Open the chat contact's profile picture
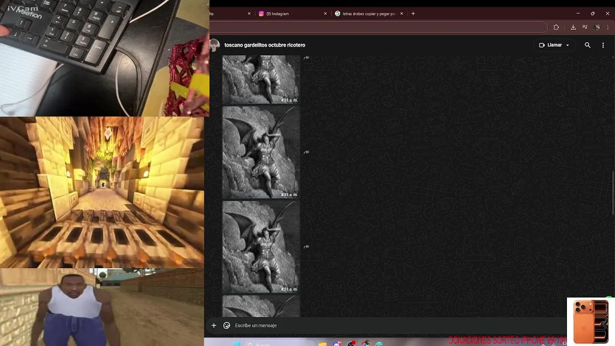615x346 pixels. pos(215,45)
